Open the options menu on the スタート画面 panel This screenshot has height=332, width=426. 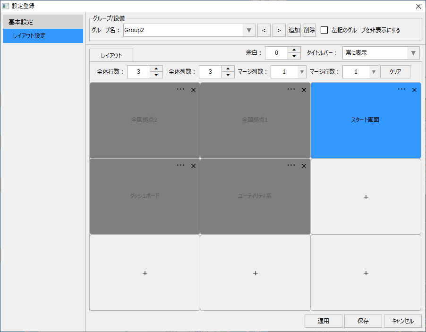pyautogui.click(x=402, y=89)
